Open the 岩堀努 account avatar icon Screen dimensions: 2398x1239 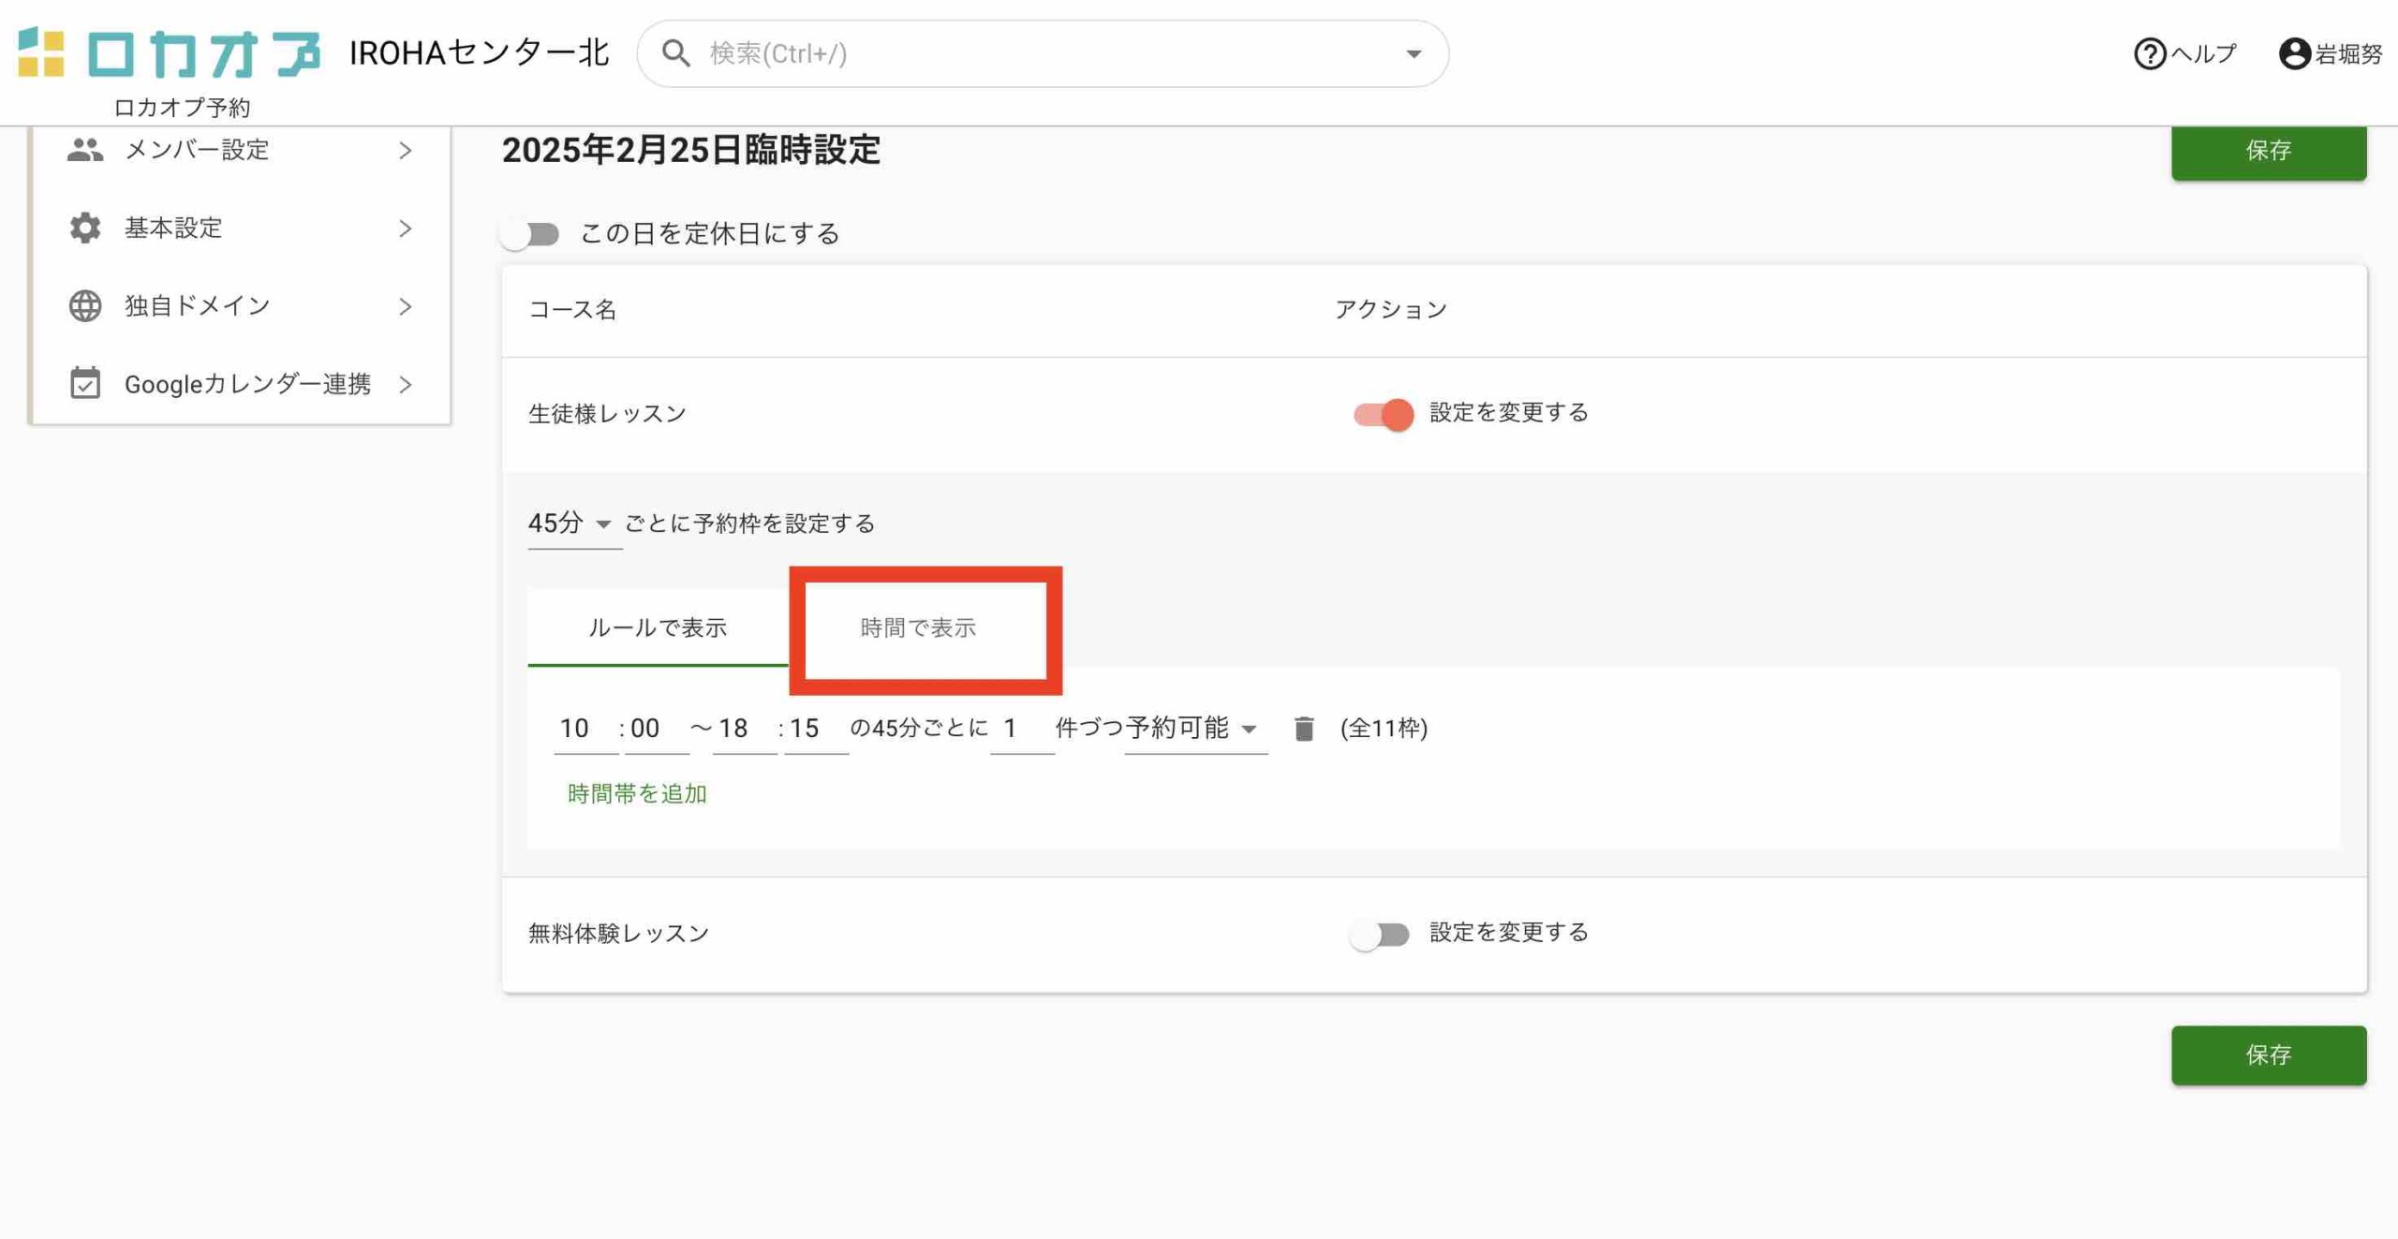[x=2294, y=53]
